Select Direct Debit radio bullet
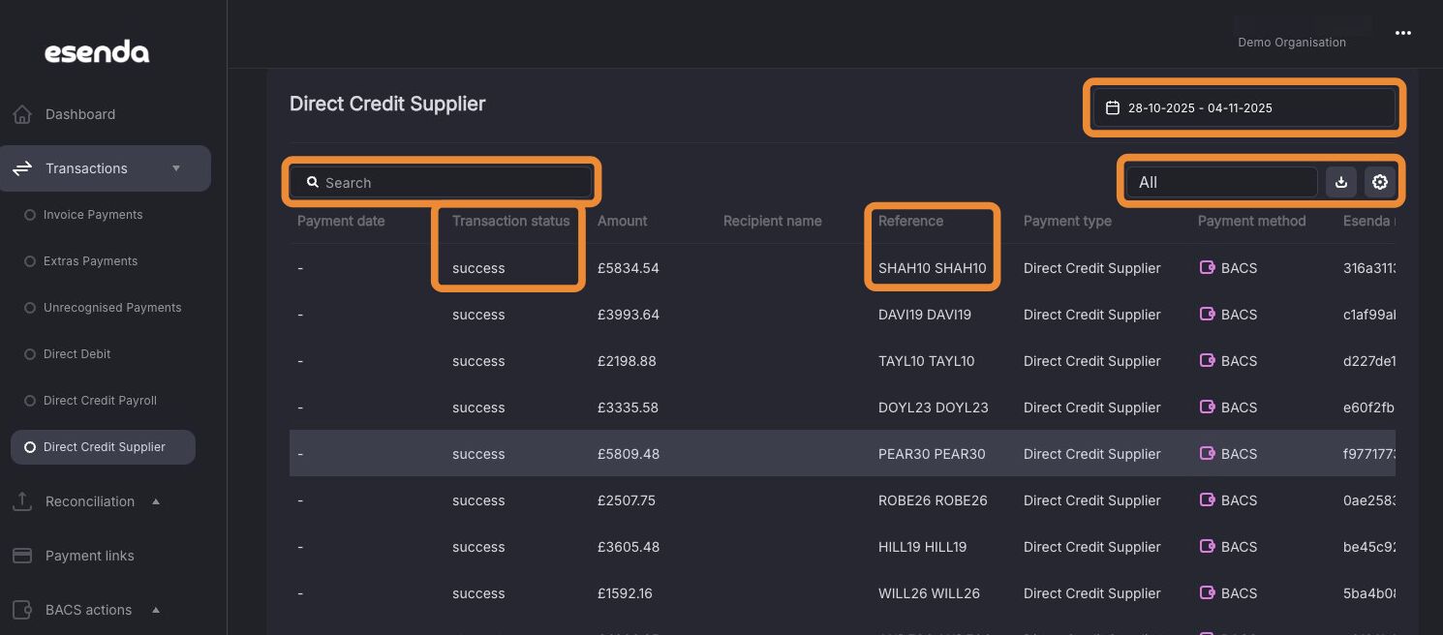Screen dimensions: 1443x635 coord(30,354)
